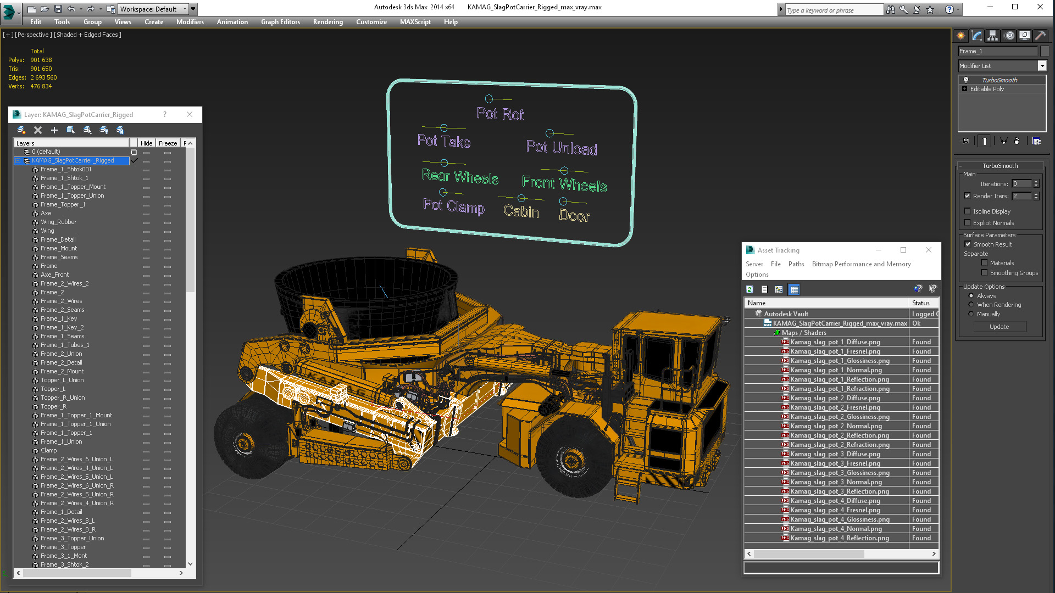Click Remove Modifier trash icon under stack
The image size is (1055, 593).
1017,141
